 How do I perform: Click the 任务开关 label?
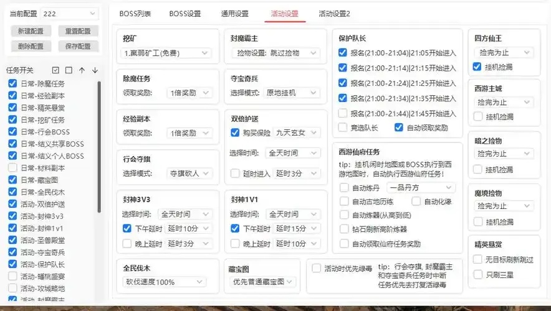coord(20,70)
